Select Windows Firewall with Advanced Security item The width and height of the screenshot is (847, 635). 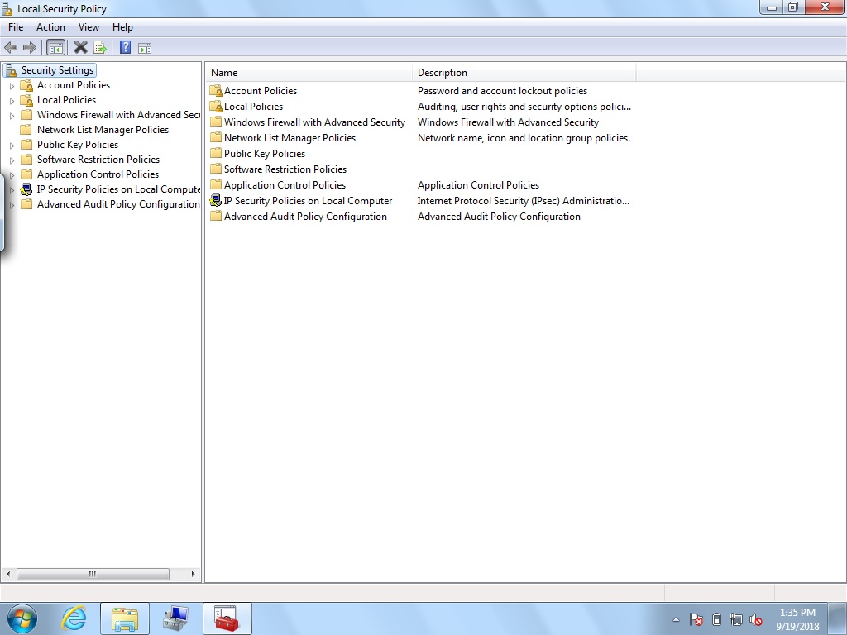pos(314,122)
